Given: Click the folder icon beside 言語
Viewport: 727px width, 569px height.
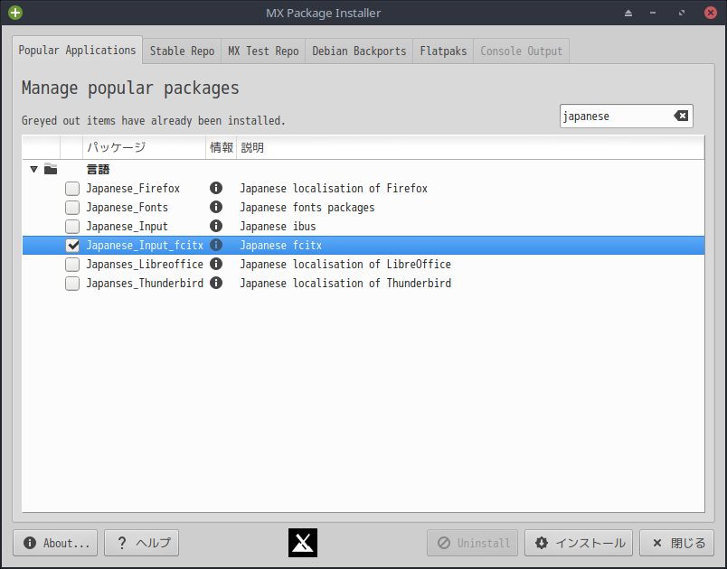Looking at the screenshot, I should coord(51,169).
